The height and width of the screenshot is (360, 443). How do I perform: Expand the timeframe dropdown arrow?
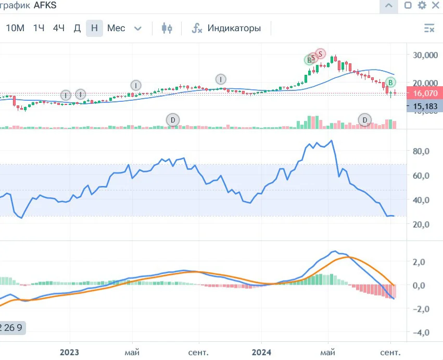pyautogui.click(x=137, y=28)
